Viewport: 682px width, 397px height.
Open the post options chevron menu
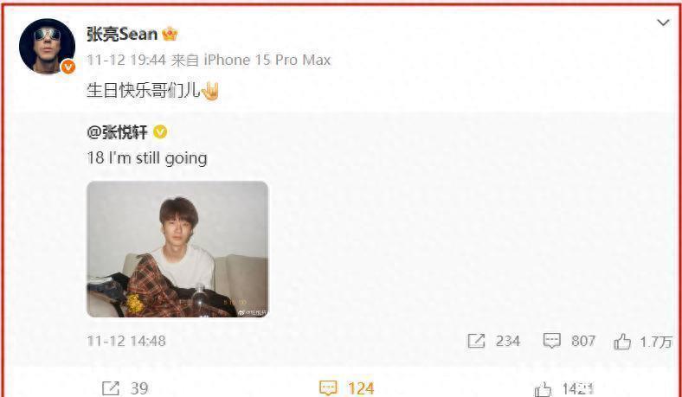pyautogui.click(x=663, y=22)
